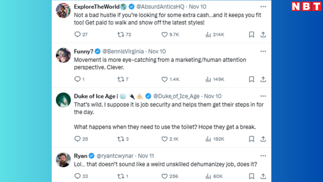Open the @AbsurdAnticsHQ handle link
The image size is (323, 182).
click(x=160, y=6)
